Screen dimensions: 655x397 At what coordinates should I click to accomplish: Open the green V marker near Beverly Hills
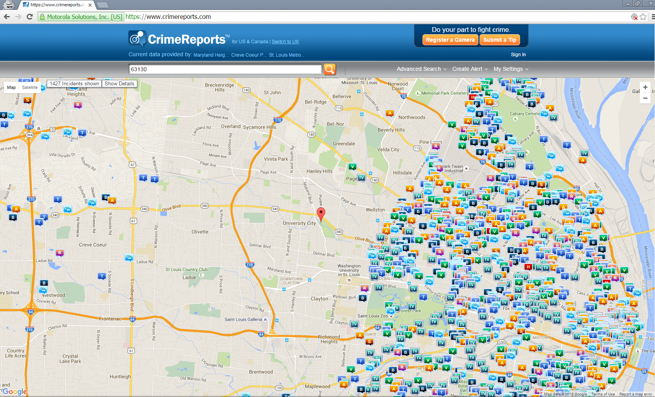pyautogui.click(x=452, y=124)
